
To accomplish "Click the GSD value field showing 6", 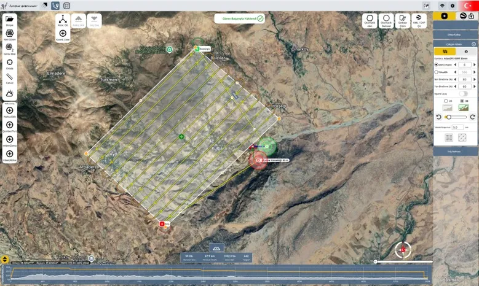I will pyautogui.click(x=465, y=64).
